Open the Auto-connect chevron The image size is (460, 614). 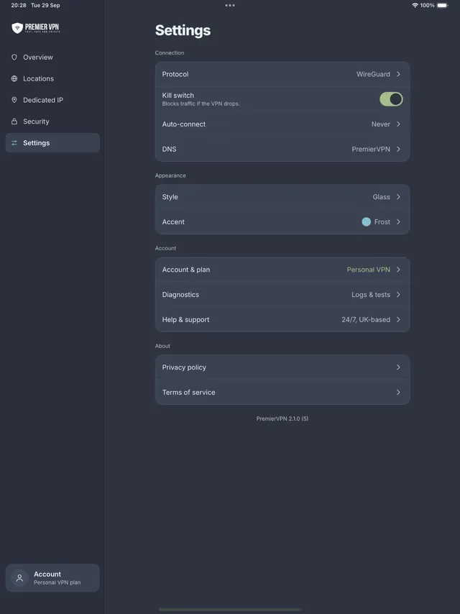point(398,124)
